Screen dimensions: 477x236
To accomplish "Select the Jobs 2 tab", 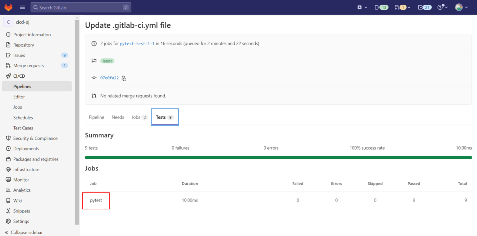I will click(139, 117).
